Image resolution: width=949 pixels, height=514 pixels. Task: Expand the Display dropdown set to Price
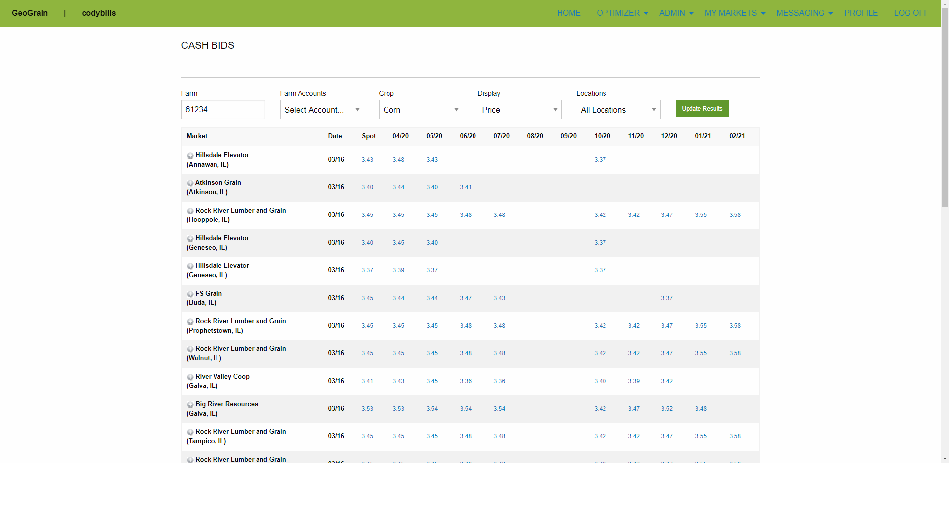click(519, 110)
